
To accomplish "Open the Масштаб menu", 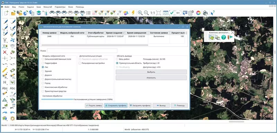I will pyautogui.click(x=48, y=7).
